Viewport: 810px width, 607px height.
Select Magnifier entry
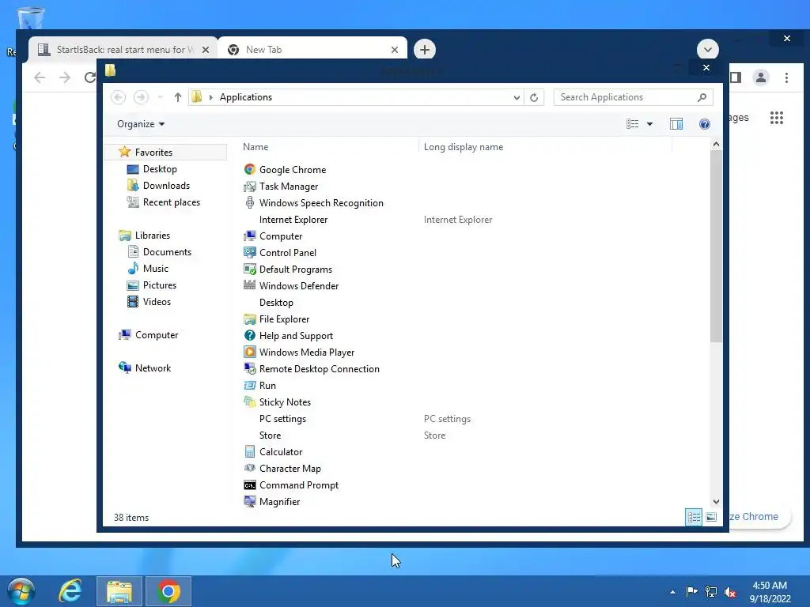(272, 501)
